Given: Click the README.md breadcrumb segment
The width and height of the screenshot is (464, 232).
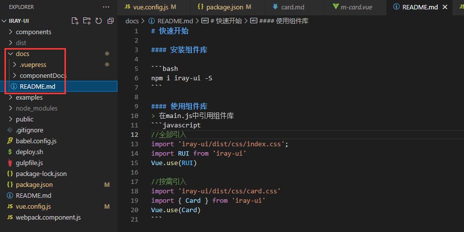Looking at the screenshot, I should pos(171,21).
